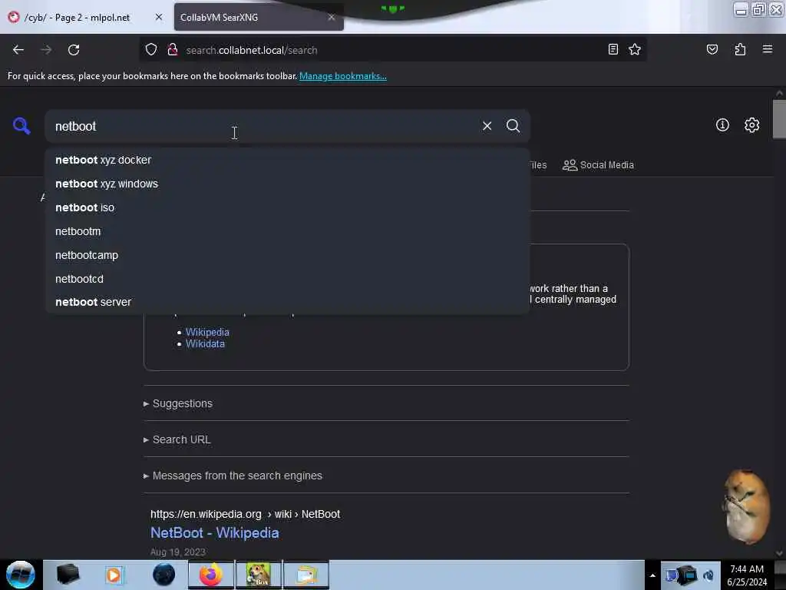Open the Firefox hamburger menu

click(x=767, y=49)
